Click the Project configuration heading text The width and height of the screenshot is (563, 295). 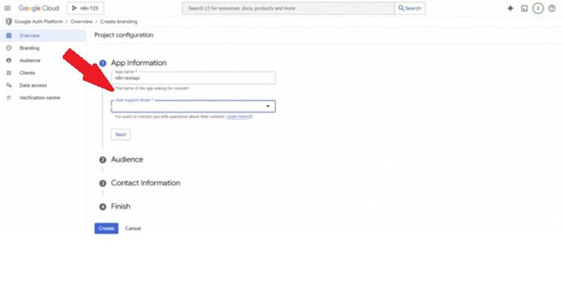coord(124,35)
